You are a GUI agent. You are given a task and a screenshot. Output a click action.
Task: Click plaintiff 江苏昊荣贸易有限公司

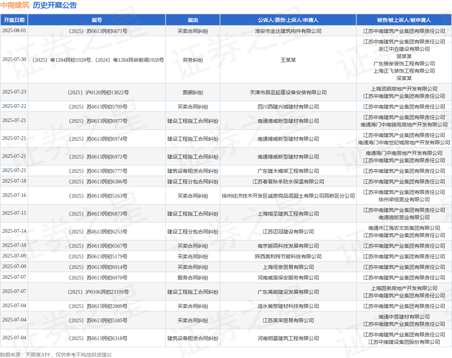288,320
